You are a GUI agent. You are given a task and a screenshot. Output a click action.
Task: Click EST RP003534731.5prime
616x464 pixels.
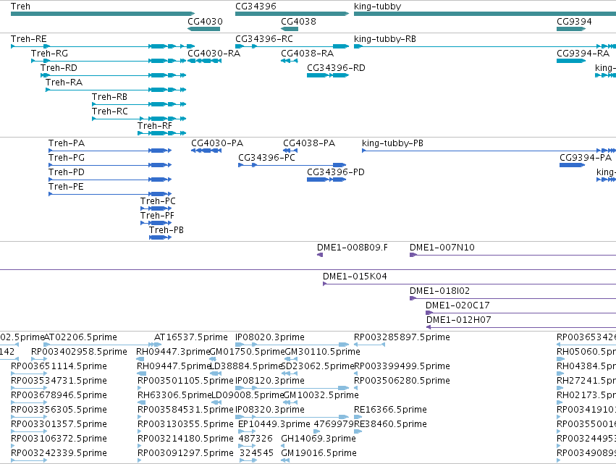pyautogui.click(x=59, y=381)
